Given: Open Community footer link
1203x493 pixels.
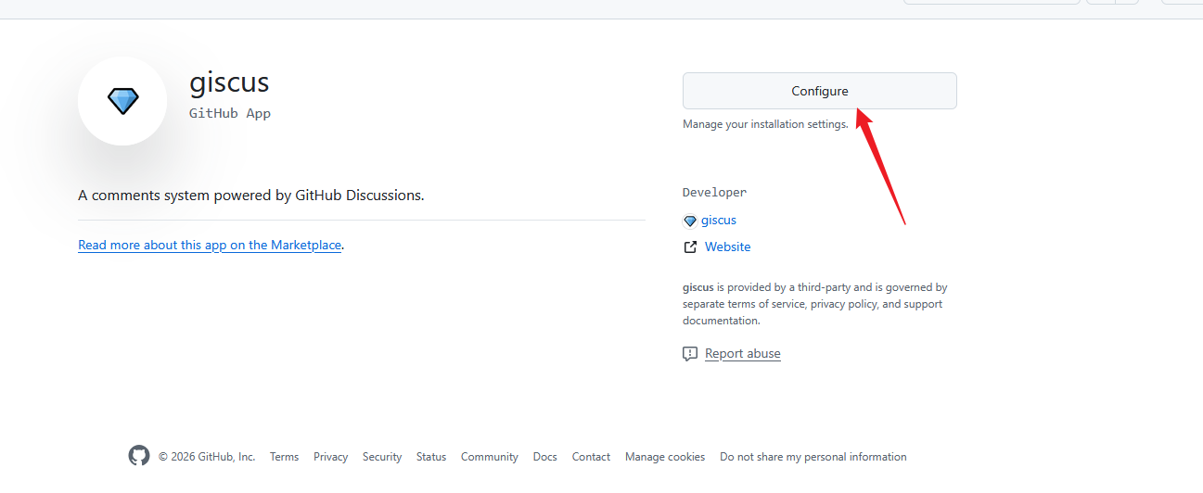Looking at the screenshot, I should tap(490, 457).
